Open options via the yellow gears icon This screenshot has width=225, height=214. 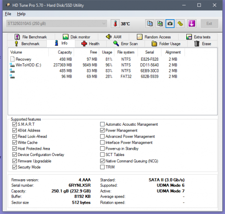(180, 24)
